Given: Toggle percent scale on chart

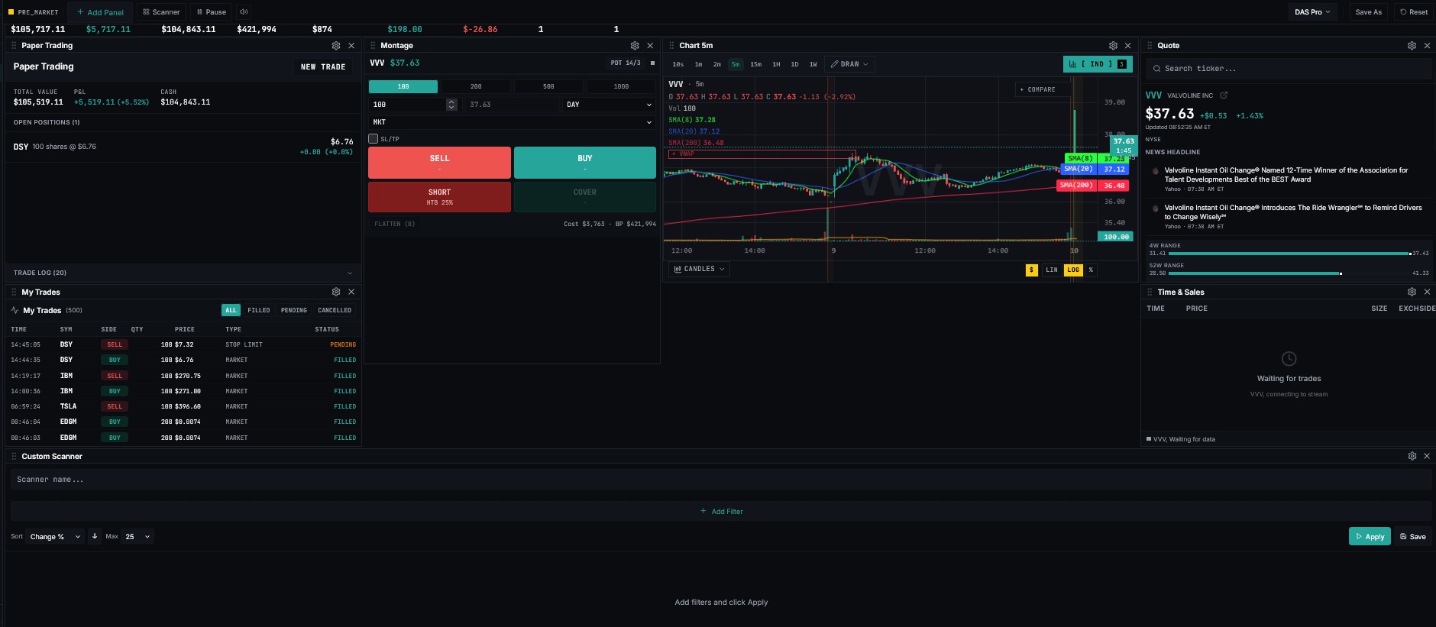Looking at the screenshot, I should tap(1091, 270).
